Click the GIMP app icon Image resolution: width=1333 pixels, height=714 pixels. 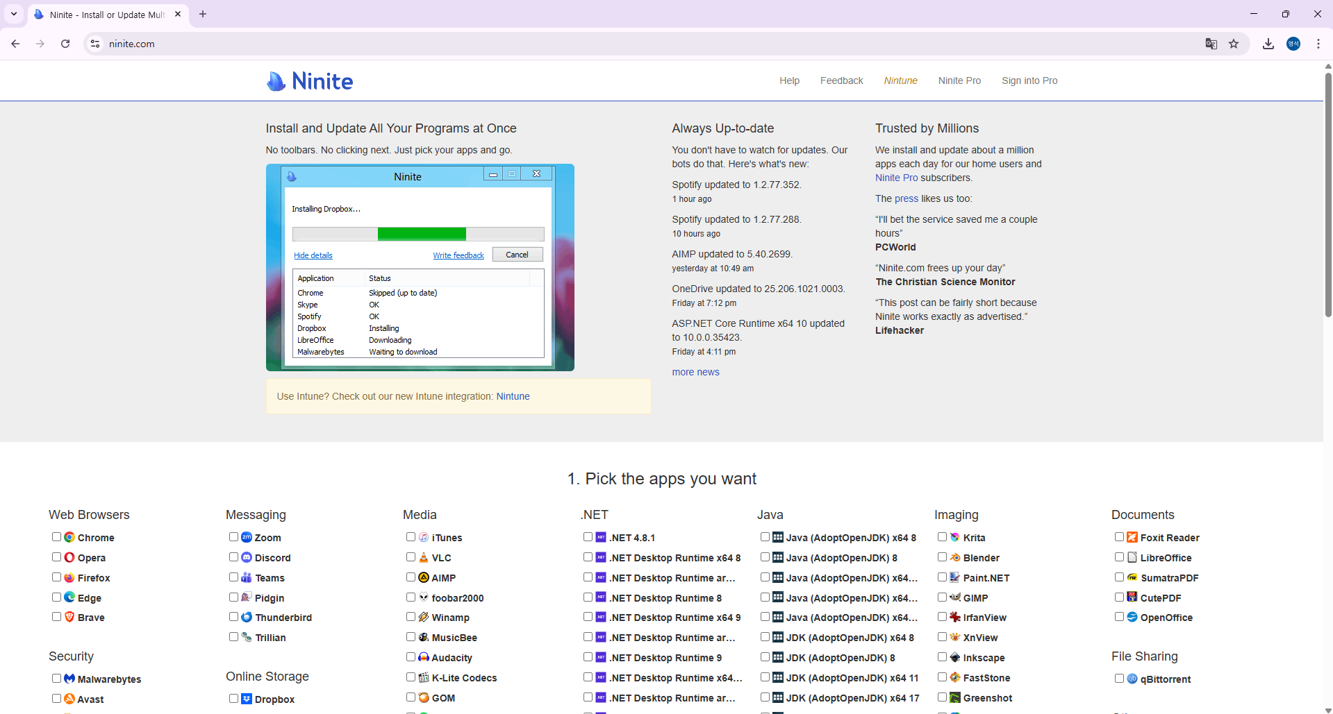click(955, 597)
